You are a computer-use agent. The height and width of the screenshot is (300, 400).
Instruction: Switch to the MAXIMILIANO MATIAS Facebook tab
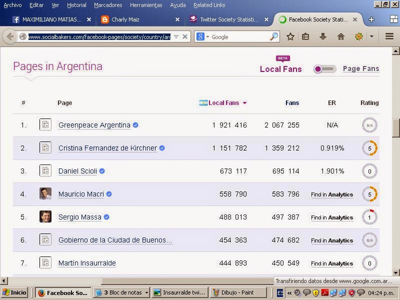[52, 19]
